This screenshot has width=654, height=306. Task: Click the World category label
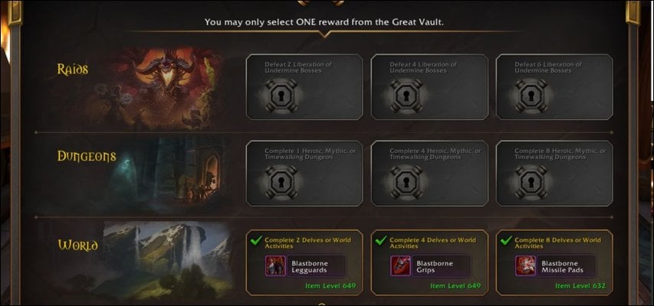(x=78, y=246)
